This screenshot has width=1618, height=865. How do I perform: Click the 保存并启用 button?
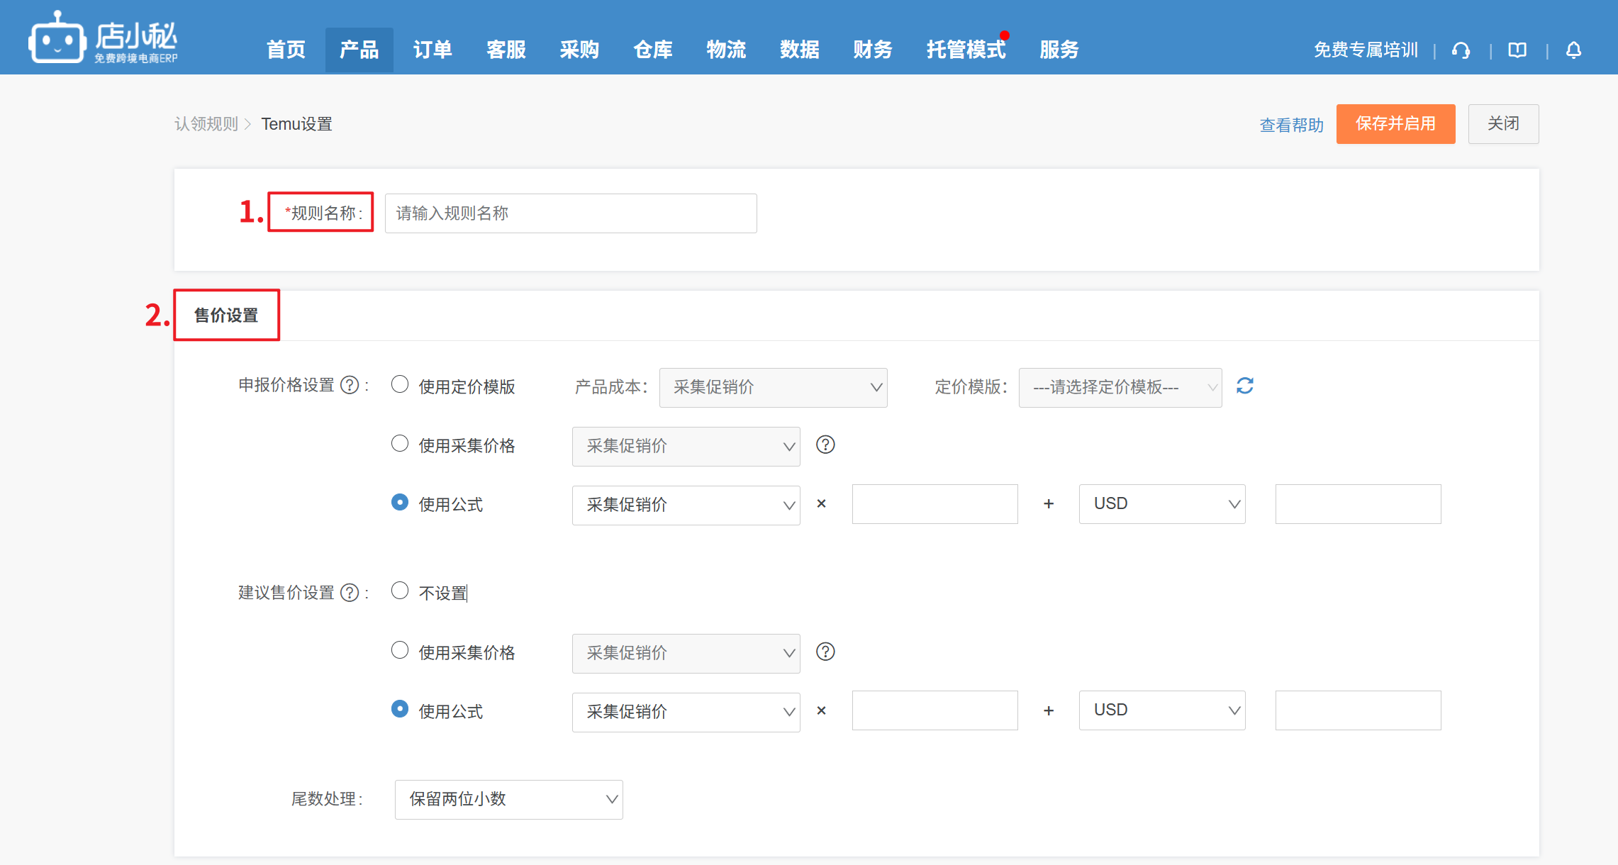coord(1395,124)
